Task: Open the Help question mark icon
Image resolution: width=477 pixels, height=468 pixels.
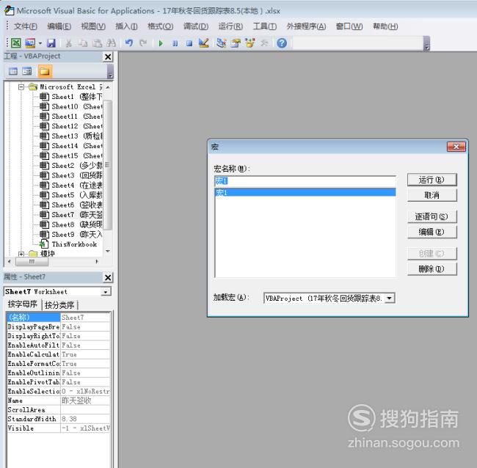Action: click(x=282, y=43)
